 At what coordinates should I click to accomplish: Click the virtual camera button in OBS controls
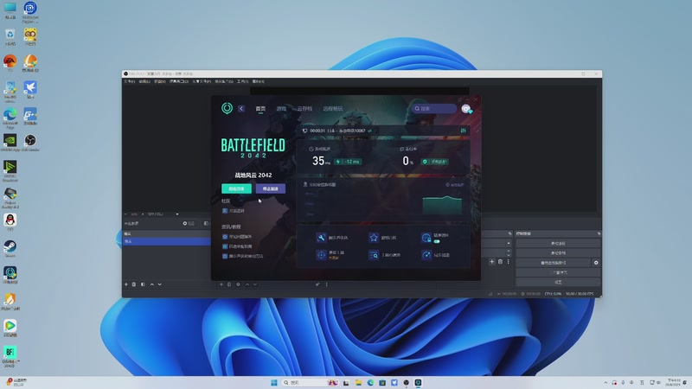click(554, 263)
